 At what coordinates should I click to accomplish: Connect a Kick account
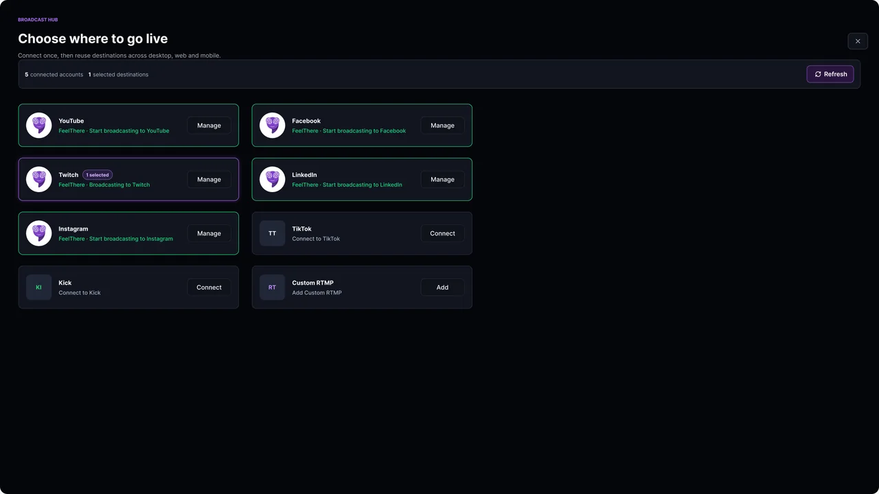click(209, 287)
